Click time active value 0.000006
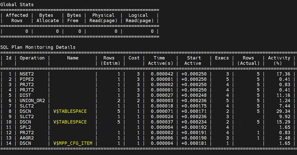The height and width of the screenshot is (155, 297). 162,138
